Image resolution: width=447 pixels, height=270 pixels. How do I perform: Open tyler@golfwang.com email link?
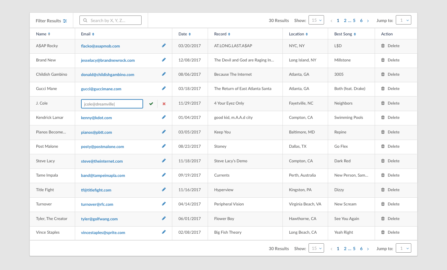pyautogui.click(x=99, y=219)
